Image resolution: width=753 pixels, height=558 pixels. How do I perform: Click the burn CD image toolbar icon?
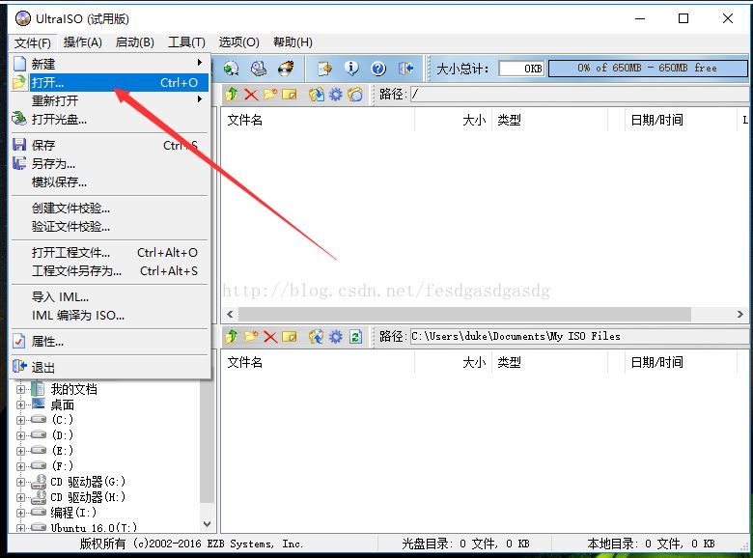286,69
